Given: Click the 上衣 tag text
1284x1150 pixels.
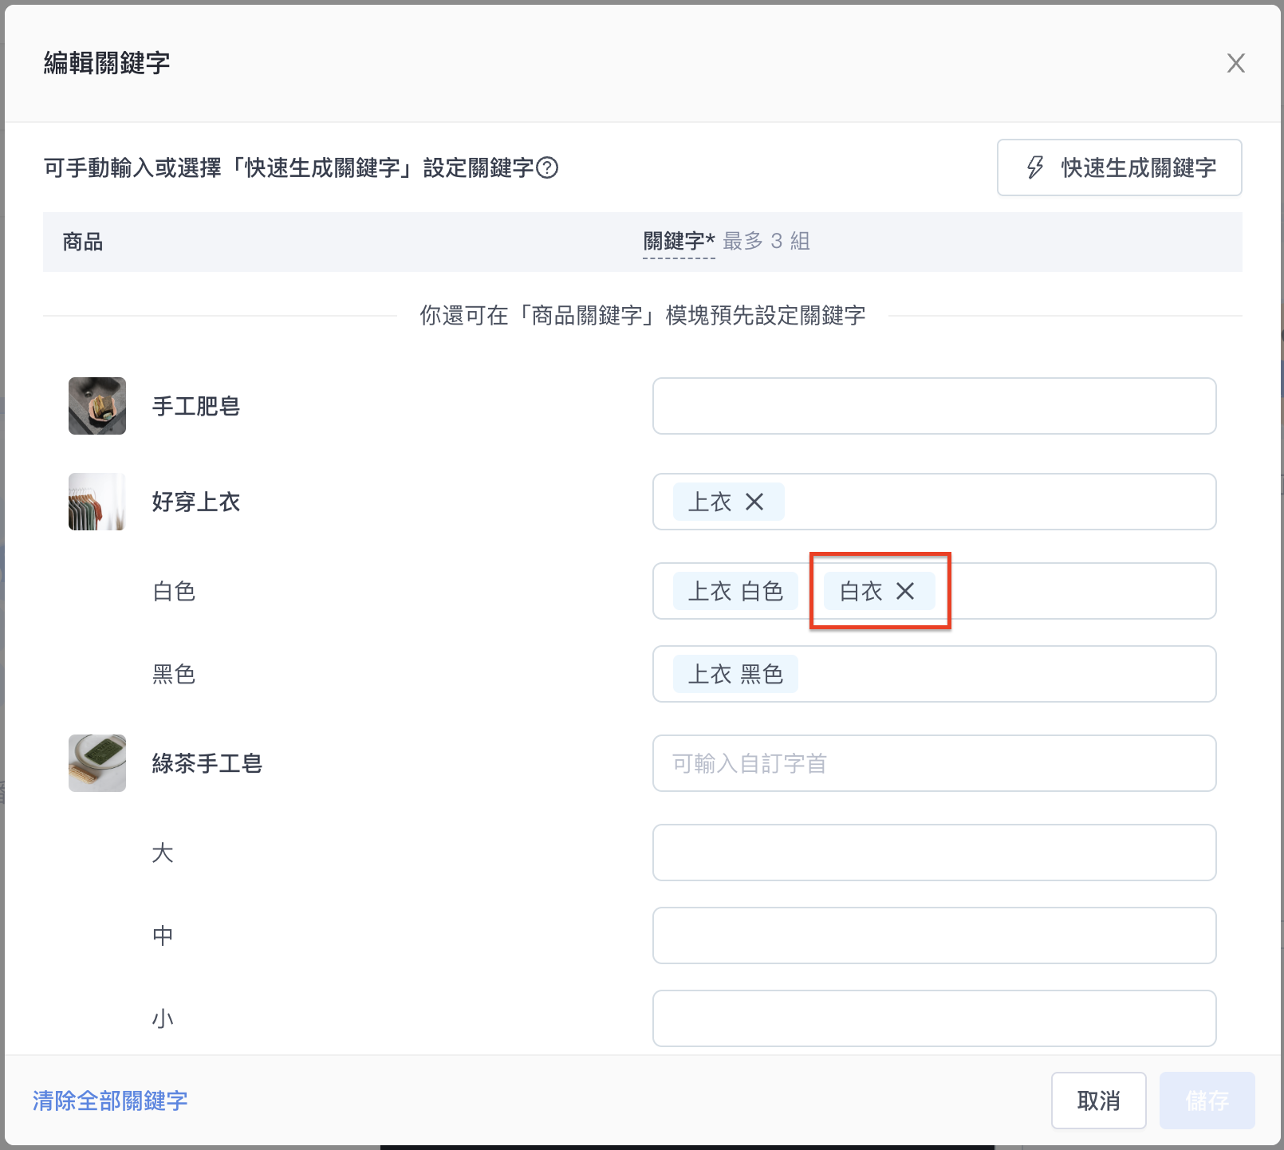Looking at the screenshot, I should click(x=710, y=502).
